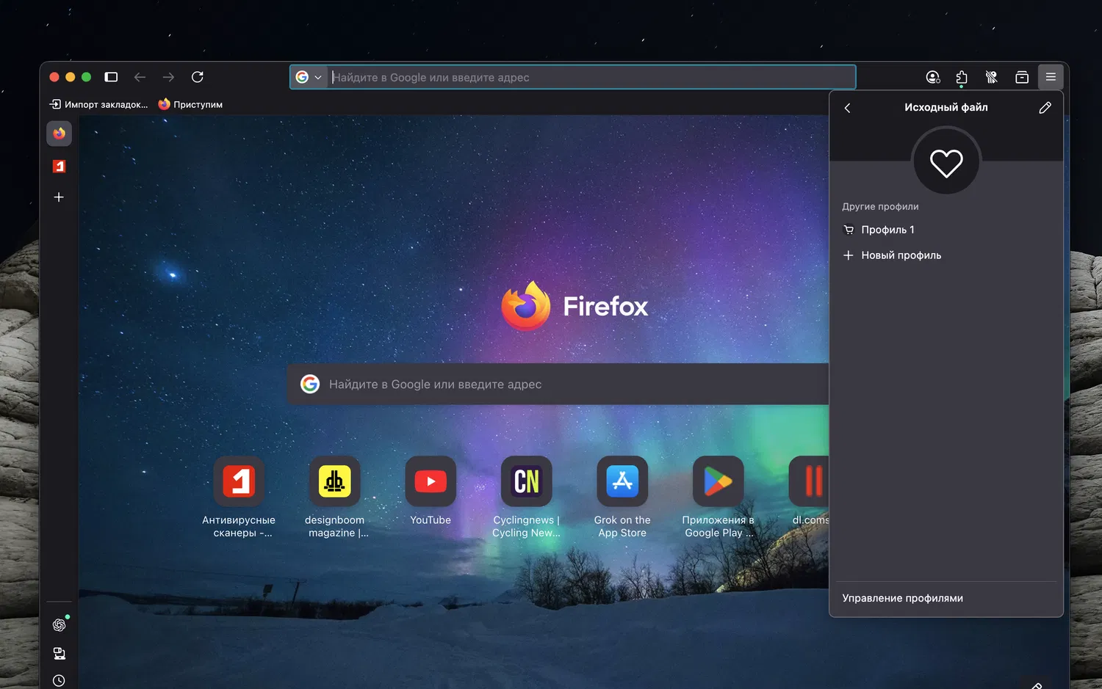1102x689 pixels.
Task: Open the 'Приступим' bookmark
Action: pos(190,104)
